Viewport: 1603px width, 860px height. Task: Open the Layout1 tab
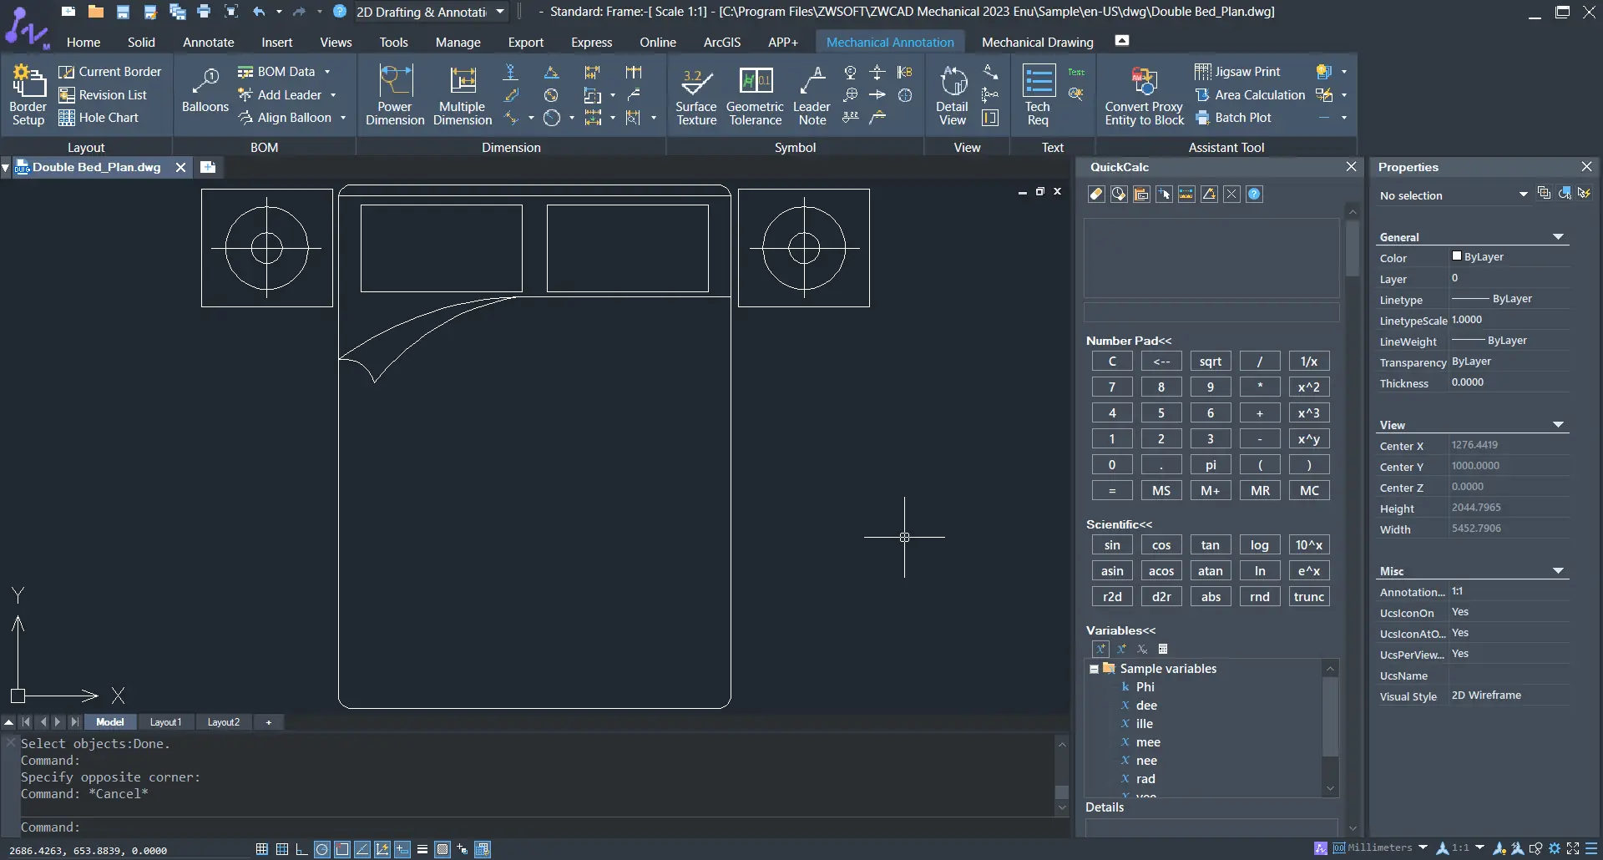pyautogui.click(x=165, y=722)
